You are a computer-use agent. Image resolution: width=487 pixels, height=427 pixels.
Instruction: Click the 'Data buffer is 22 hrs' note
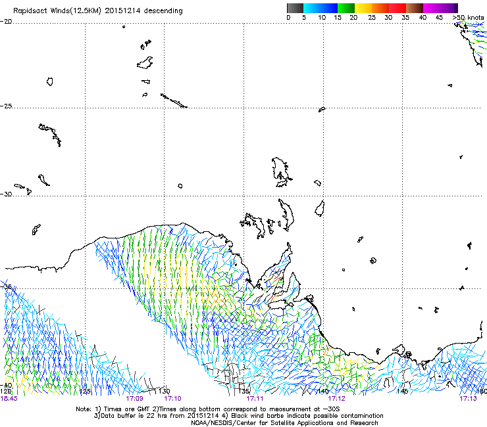[238, 416]
